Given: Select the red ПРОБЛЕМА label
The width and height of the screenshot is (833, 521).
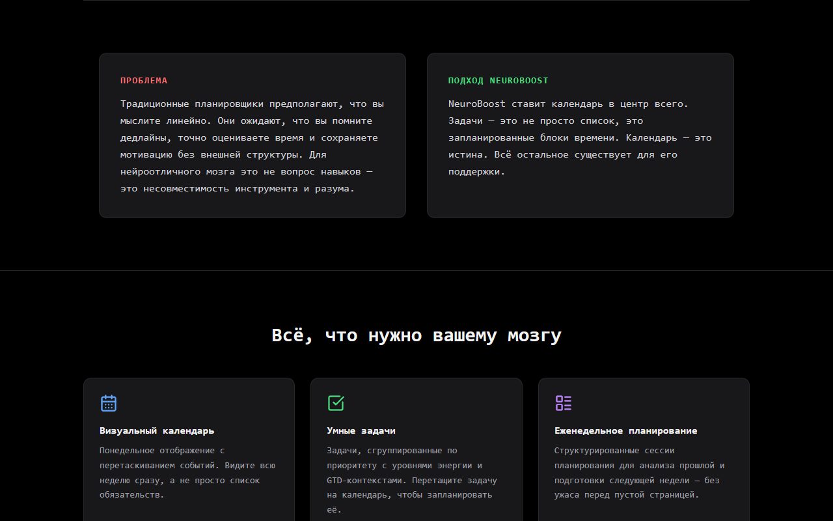Looking at the screenshot, I should click(x=144, y=81).
